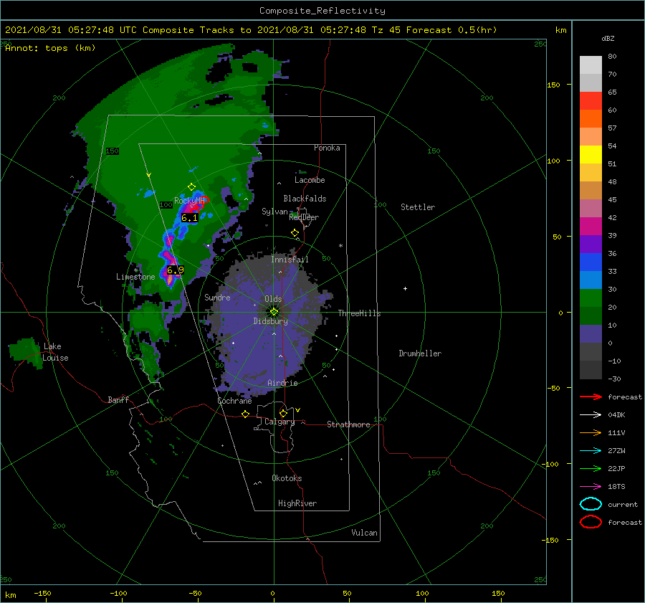Select the magenta 18TS arrow legend icon

click(591, 487)
